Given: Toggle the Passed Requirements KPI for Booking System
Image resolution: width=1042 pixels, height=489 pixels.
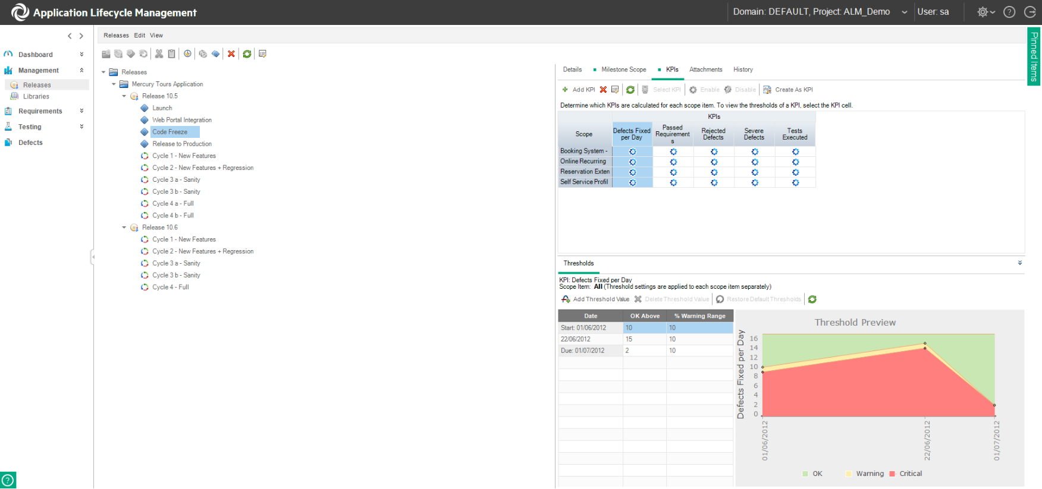Looking at the screenshot, I should (673, 152).
